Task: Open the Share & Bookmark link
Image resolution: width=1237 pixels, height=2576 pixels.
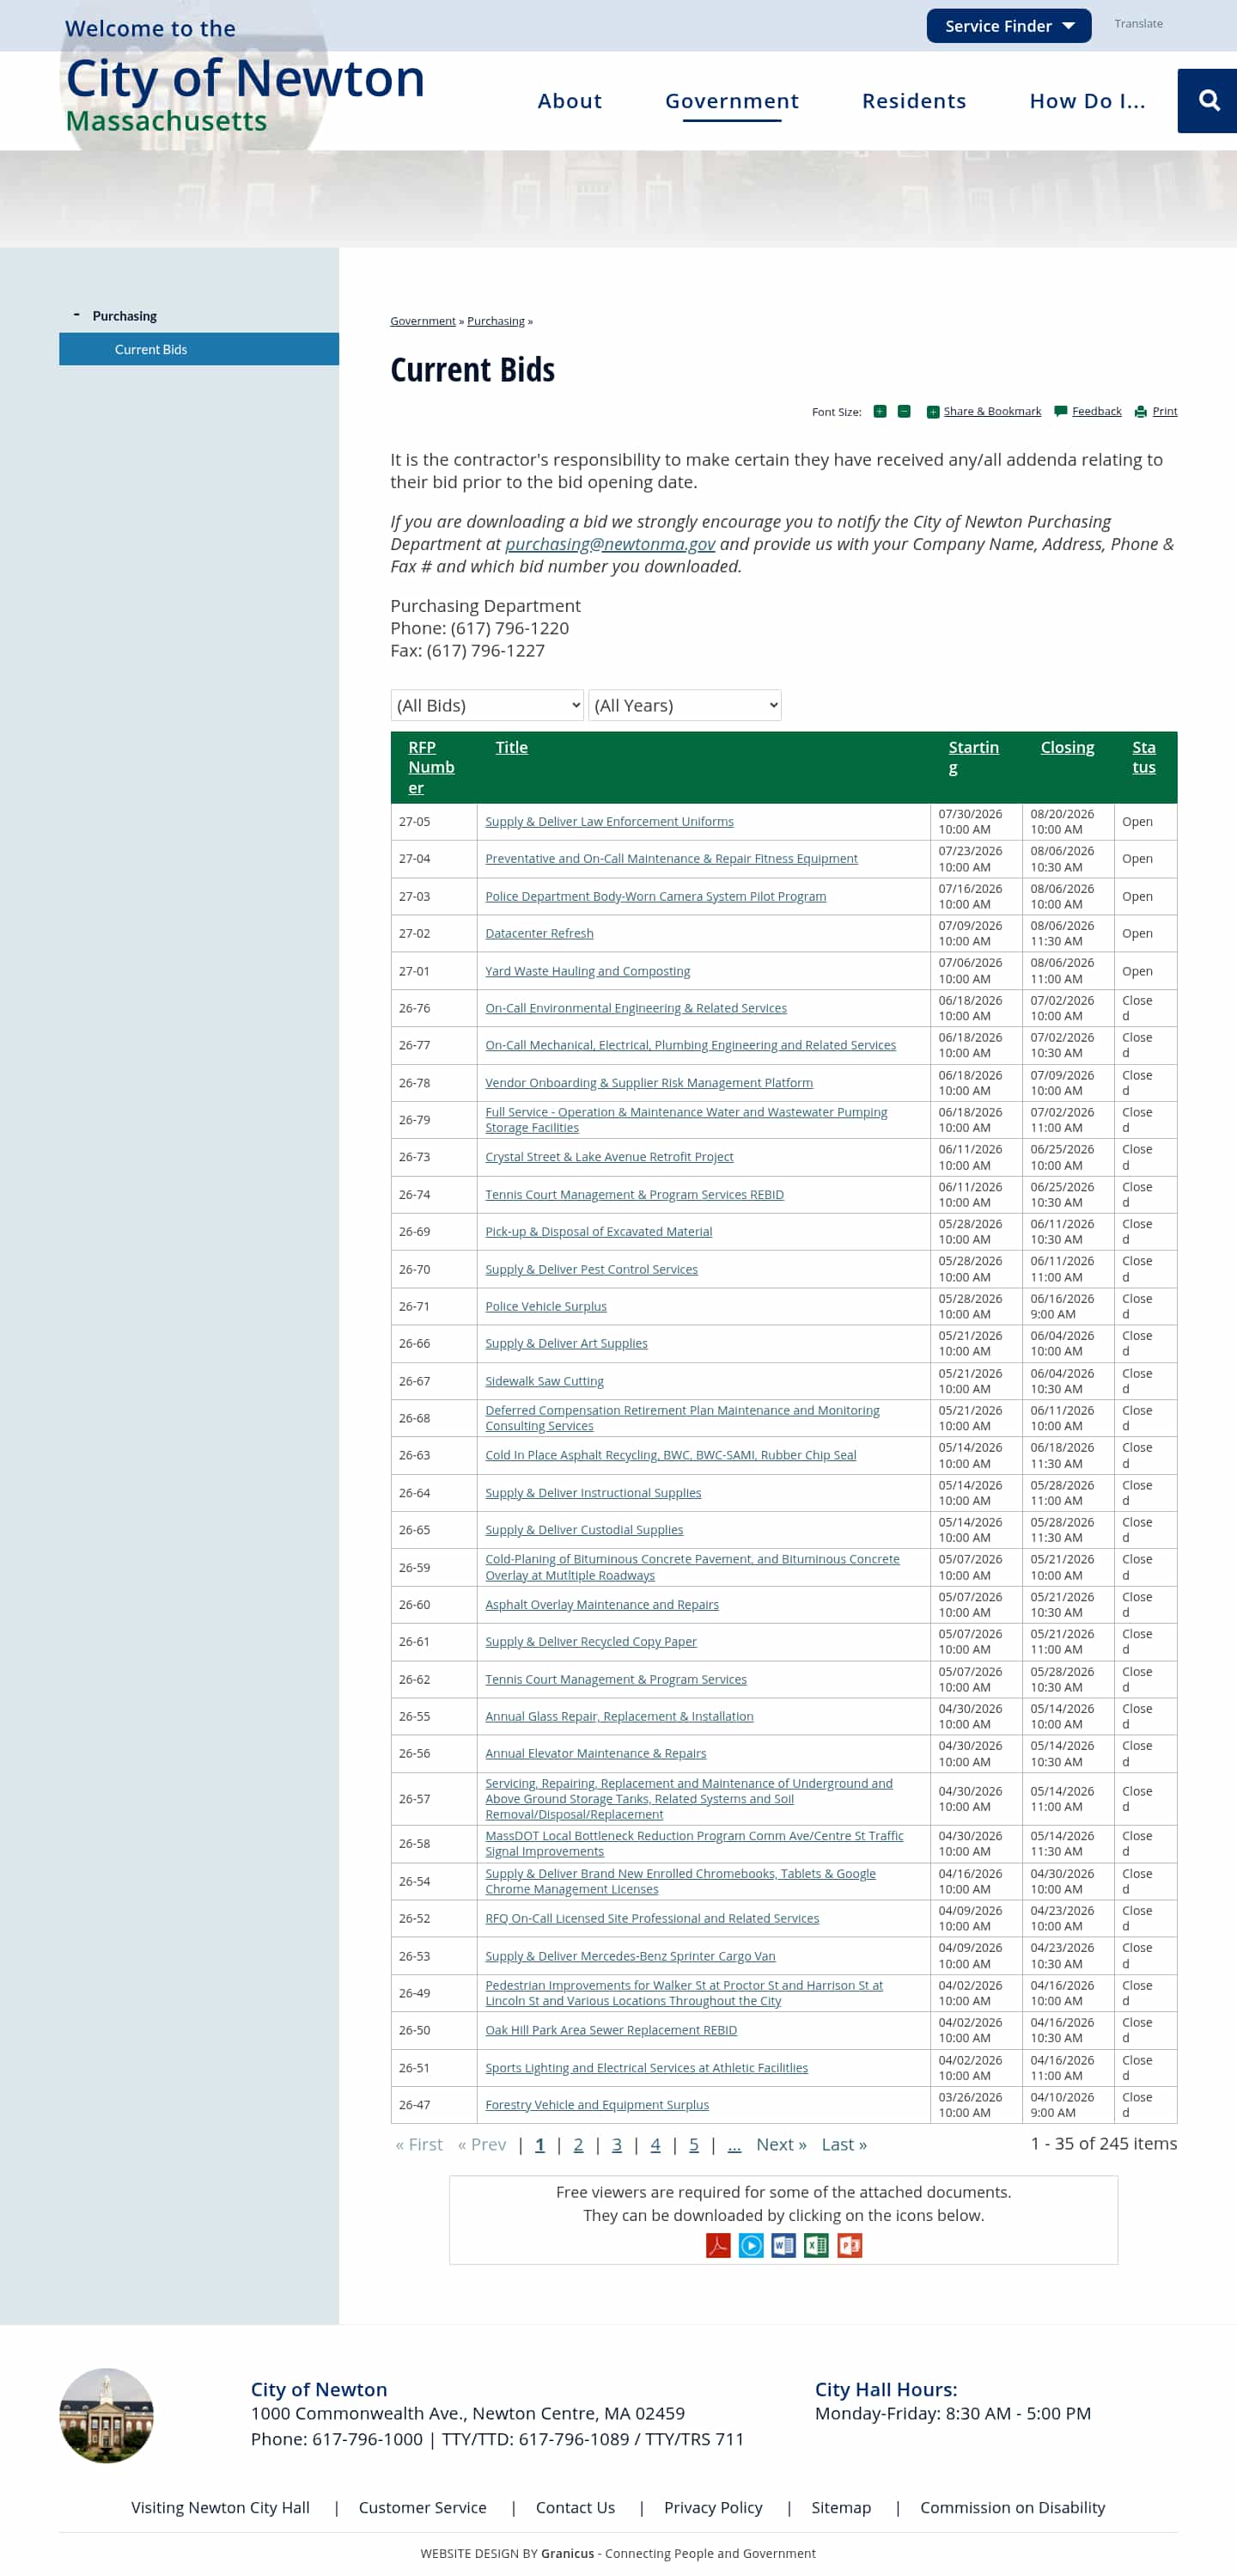Action: (992, 411)
